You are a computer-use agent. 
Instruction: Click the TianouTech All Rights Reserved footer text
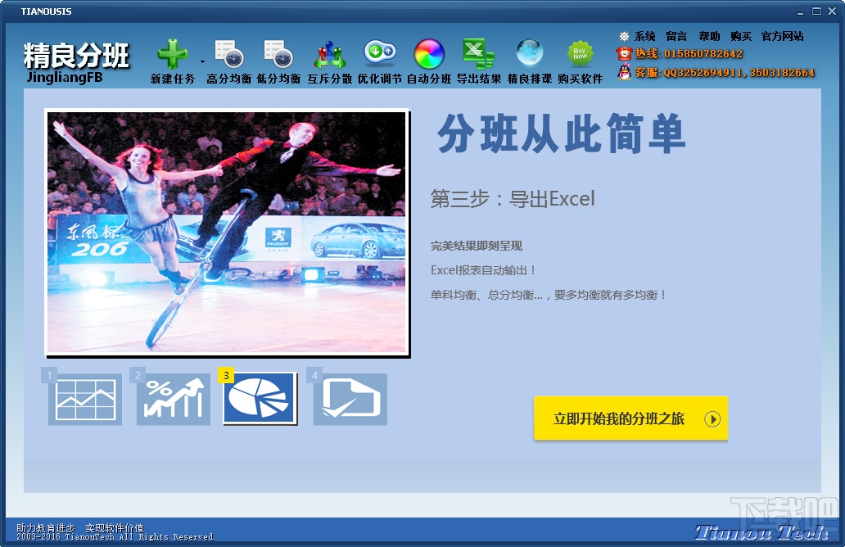pos(115,536)
